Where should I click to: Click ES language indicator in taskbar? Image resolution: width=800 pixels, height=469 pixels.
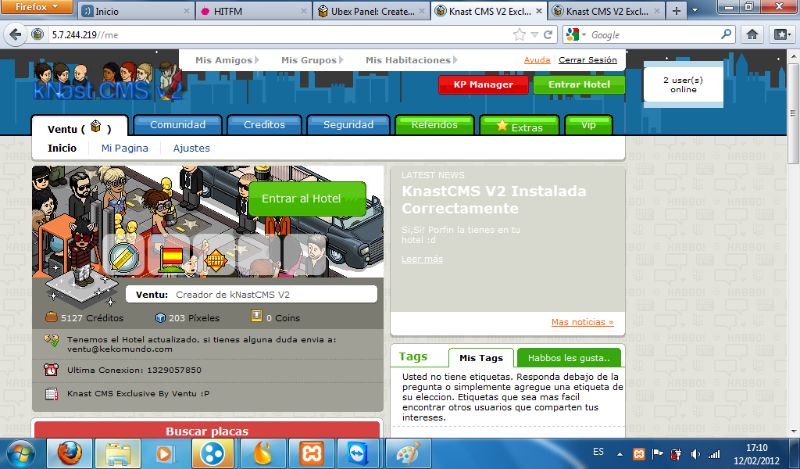598,452
